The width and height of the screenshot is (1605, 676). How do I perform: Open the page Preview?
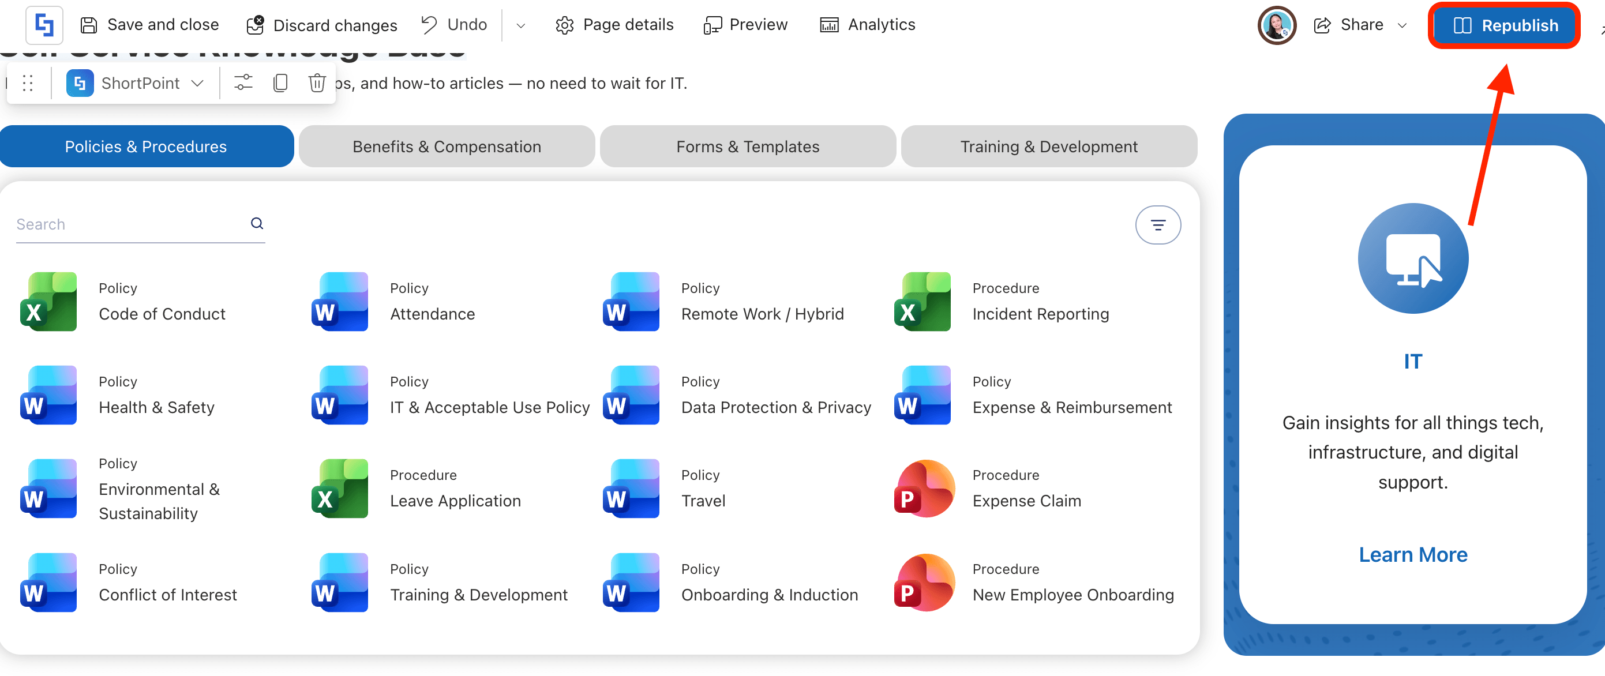pos(745,25)
